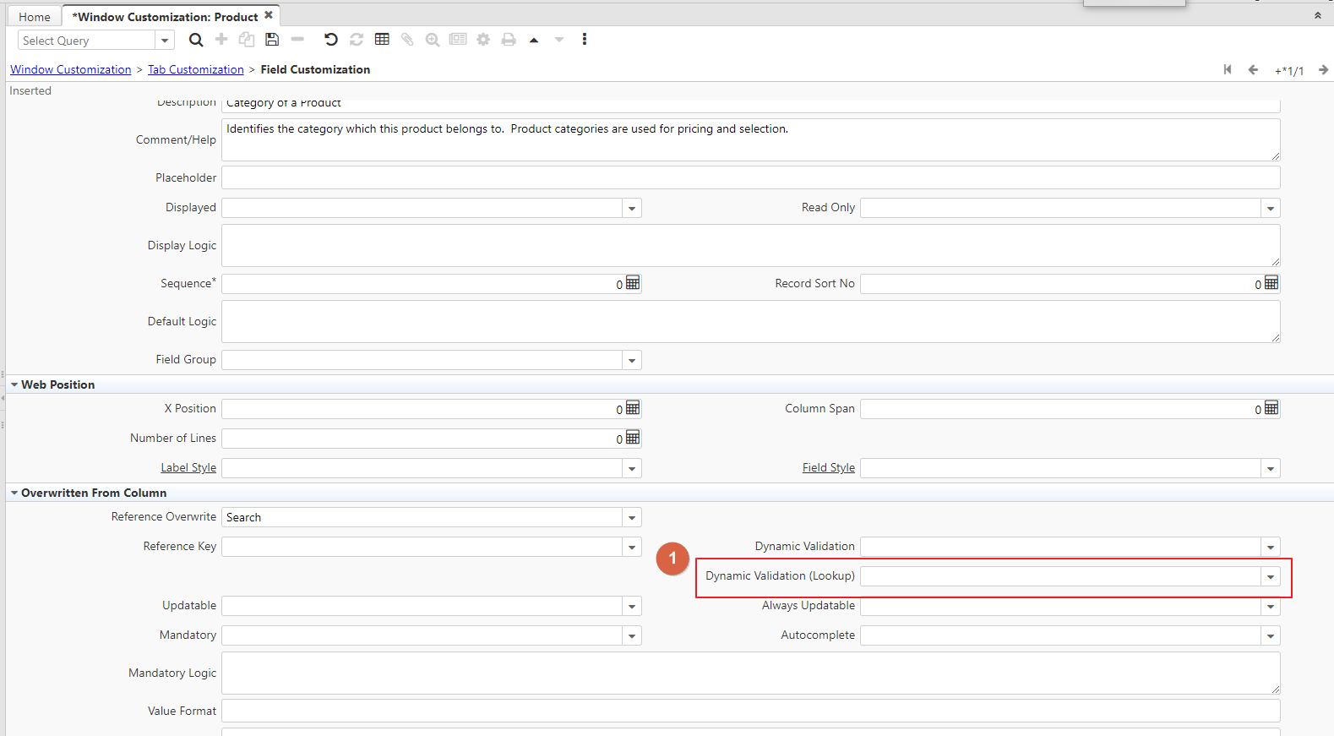Image resolution: width=1334 pixels, height=736 pixels.
Task: Switch to the Home tab
Action: 35,17
